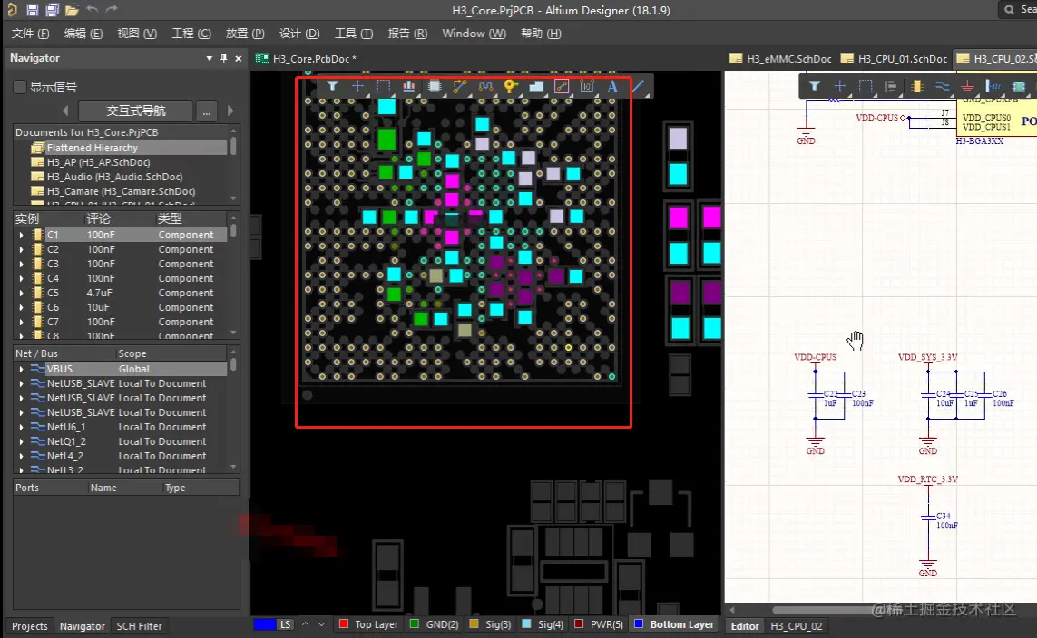Enable the 显示信号 checkbox
This screenshot has height=638, width=1037.
point(20,87)
